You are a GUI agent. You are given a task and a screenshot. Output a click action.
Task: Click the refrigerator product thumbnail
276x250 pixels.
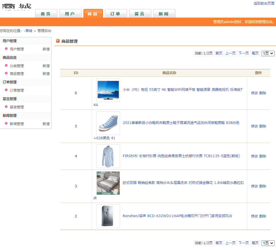[108, 216]
